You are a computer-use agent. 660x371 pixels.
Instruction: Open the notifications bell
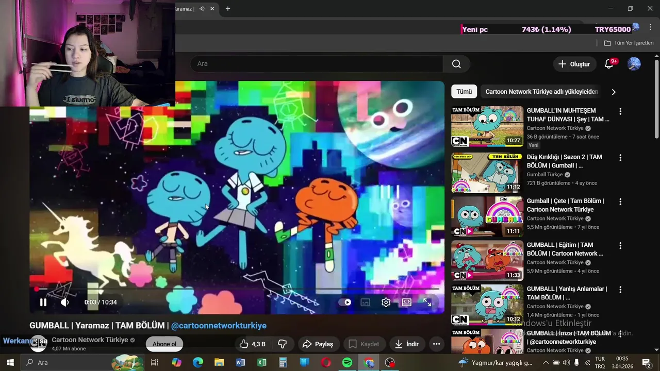(609, 64)
